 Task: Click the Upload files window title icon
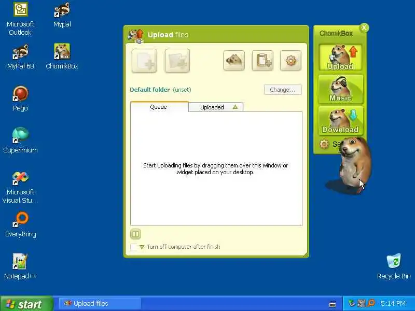(x=136, y=36)
